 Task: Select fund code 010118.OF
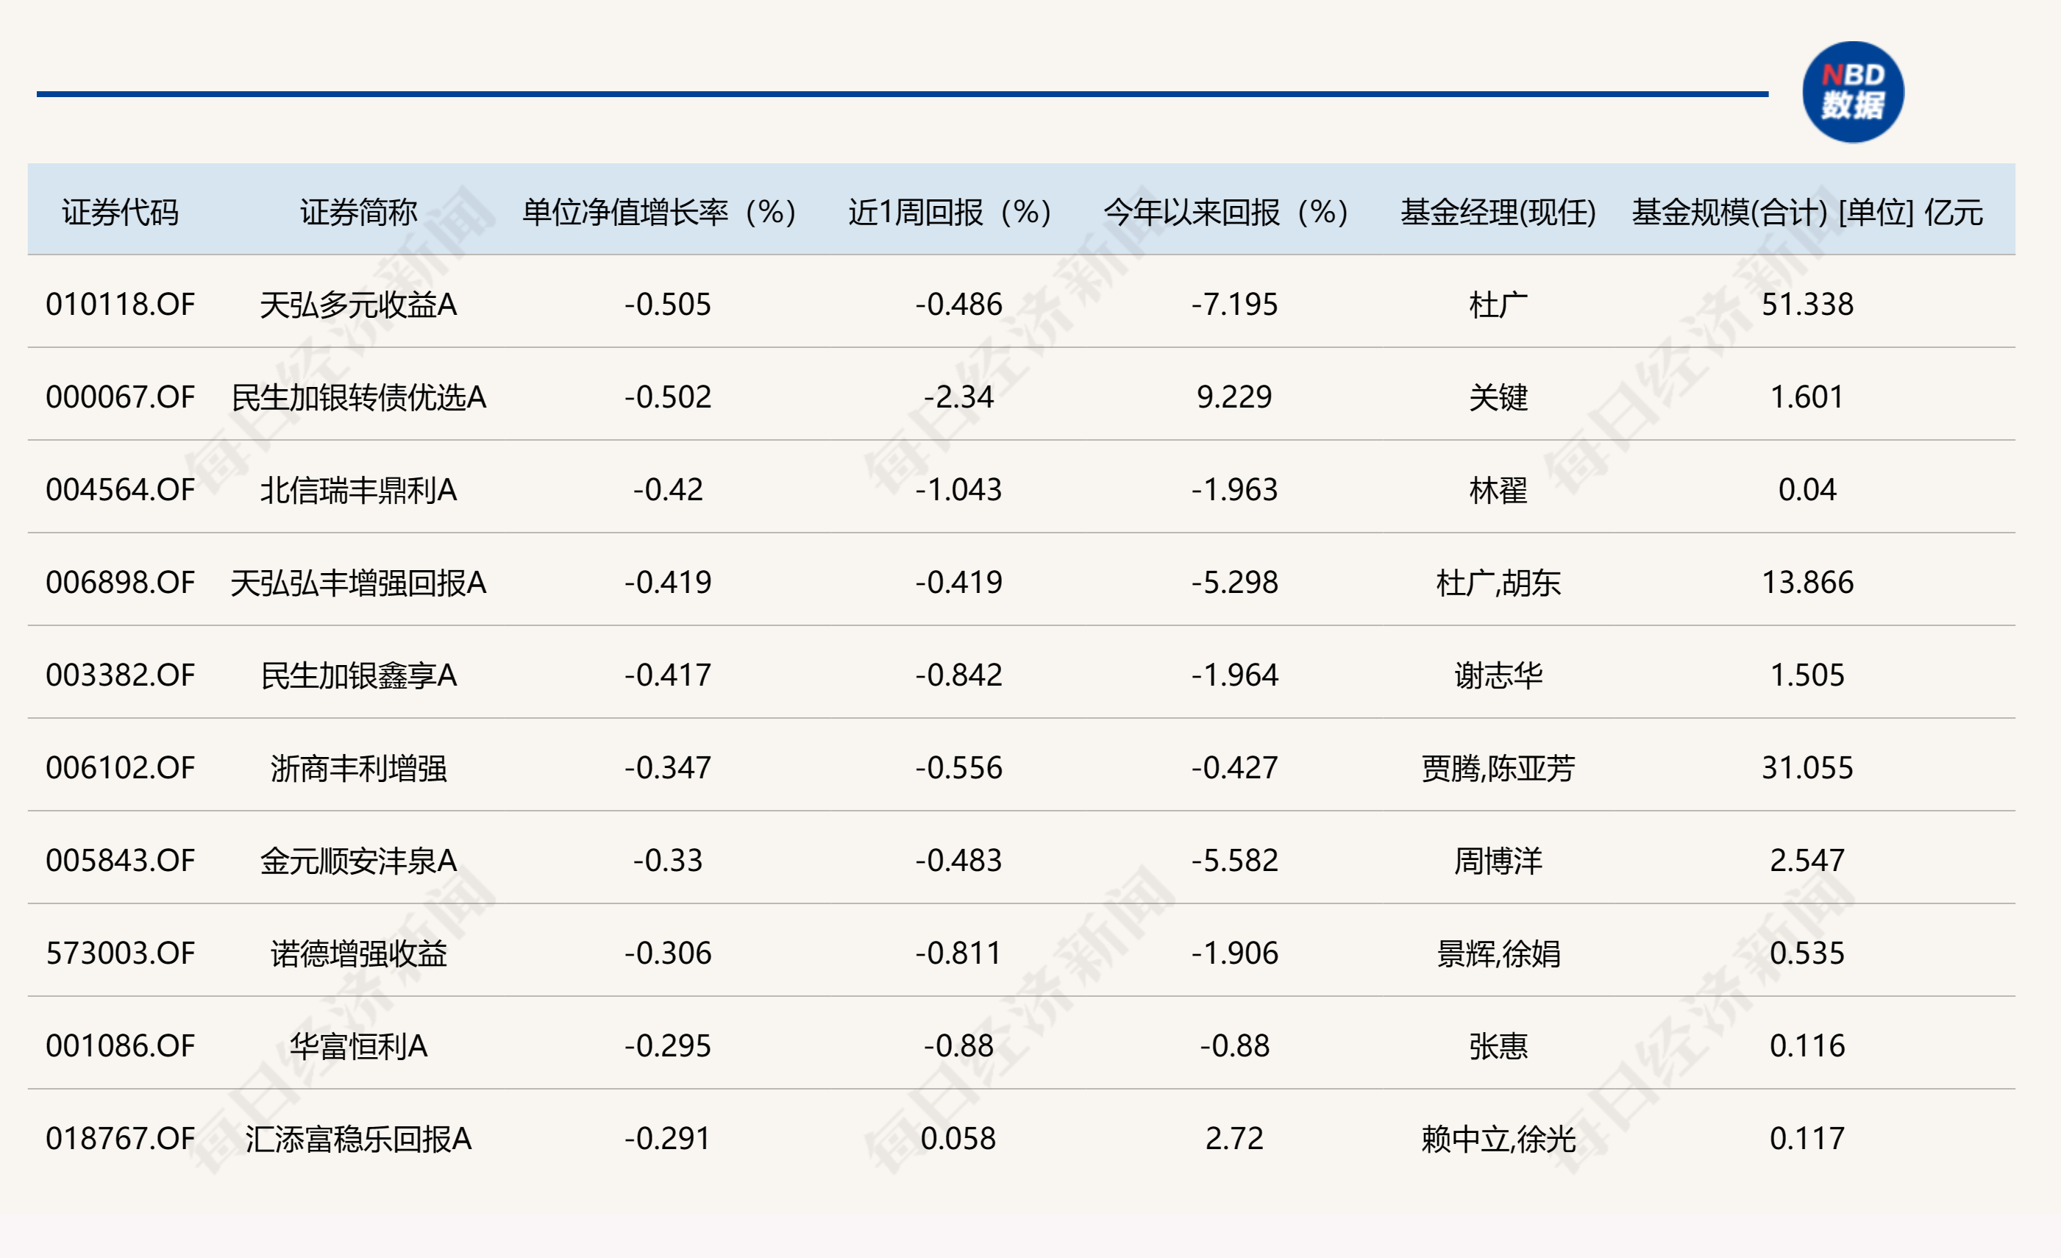tap(121, 305)
